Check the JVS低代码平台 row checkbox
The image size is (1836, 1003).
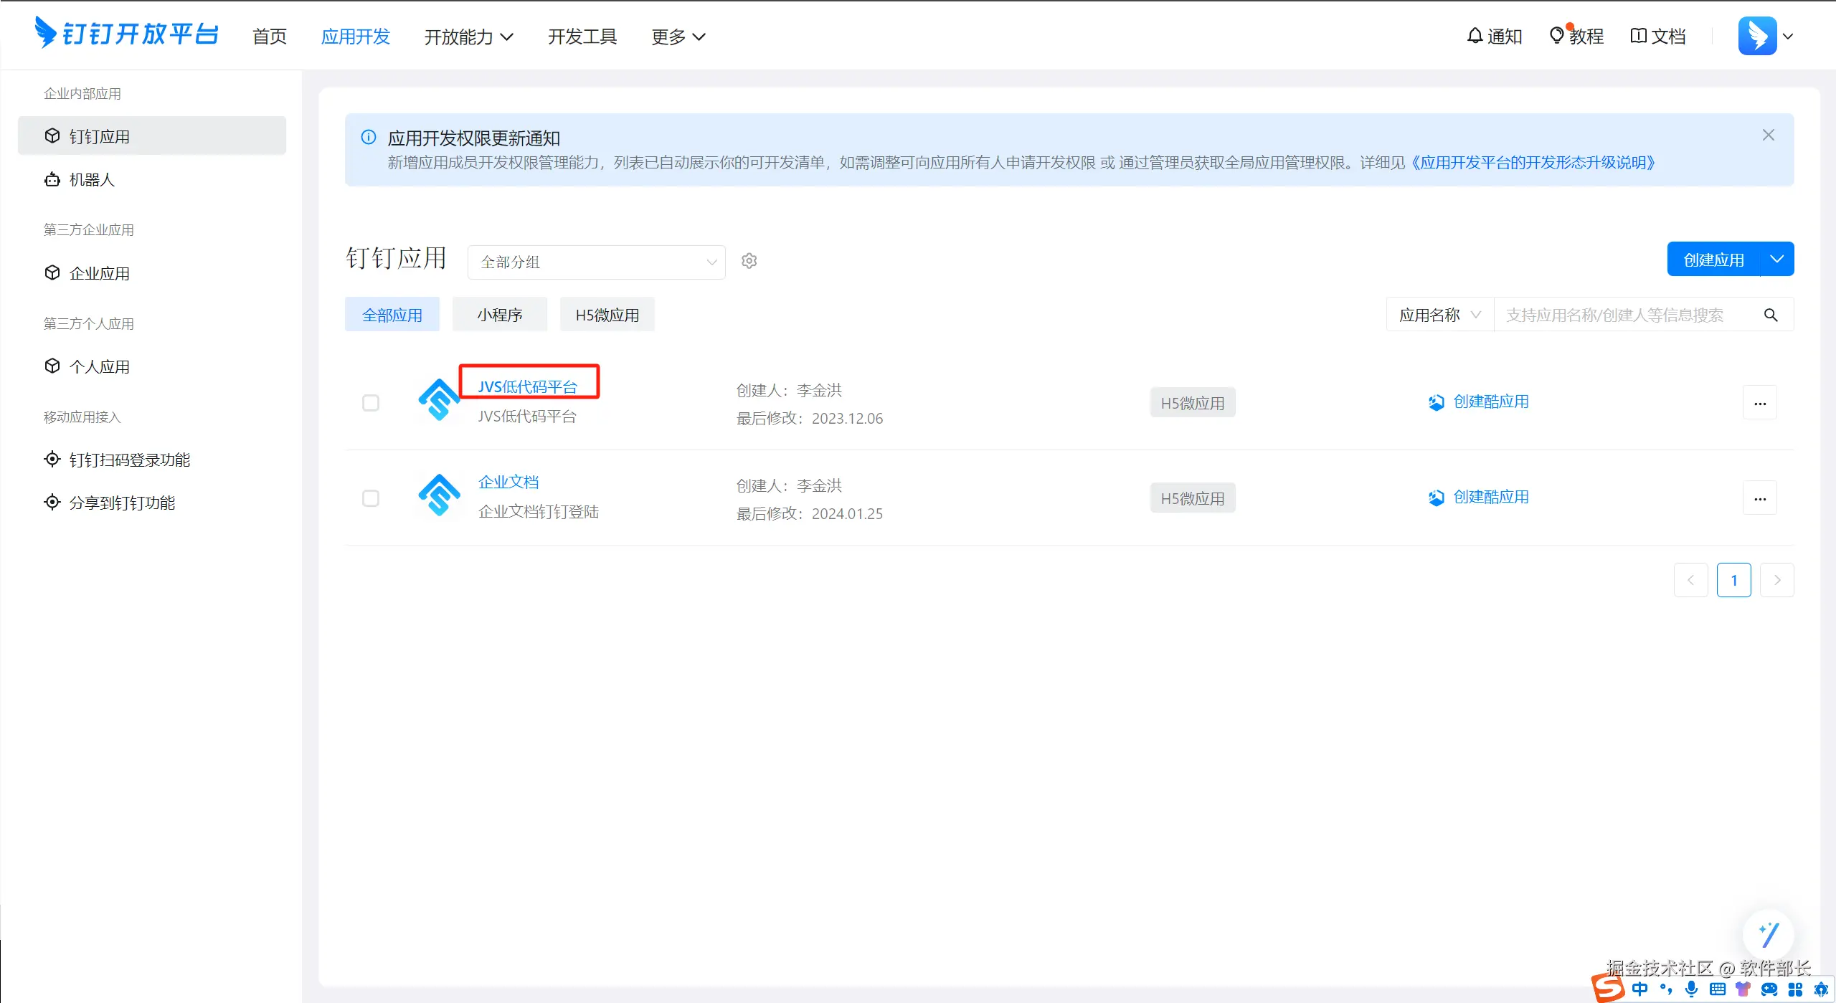click(371, 403)
